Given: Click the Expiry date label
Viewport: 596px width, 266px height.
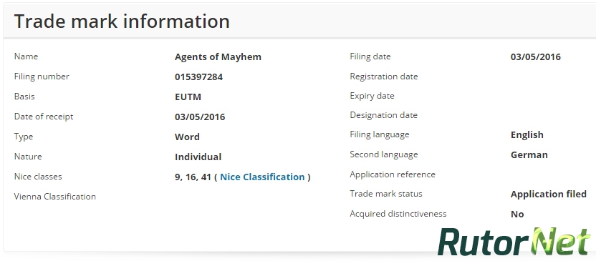Looking at the screenshot, I should [372, 96].
